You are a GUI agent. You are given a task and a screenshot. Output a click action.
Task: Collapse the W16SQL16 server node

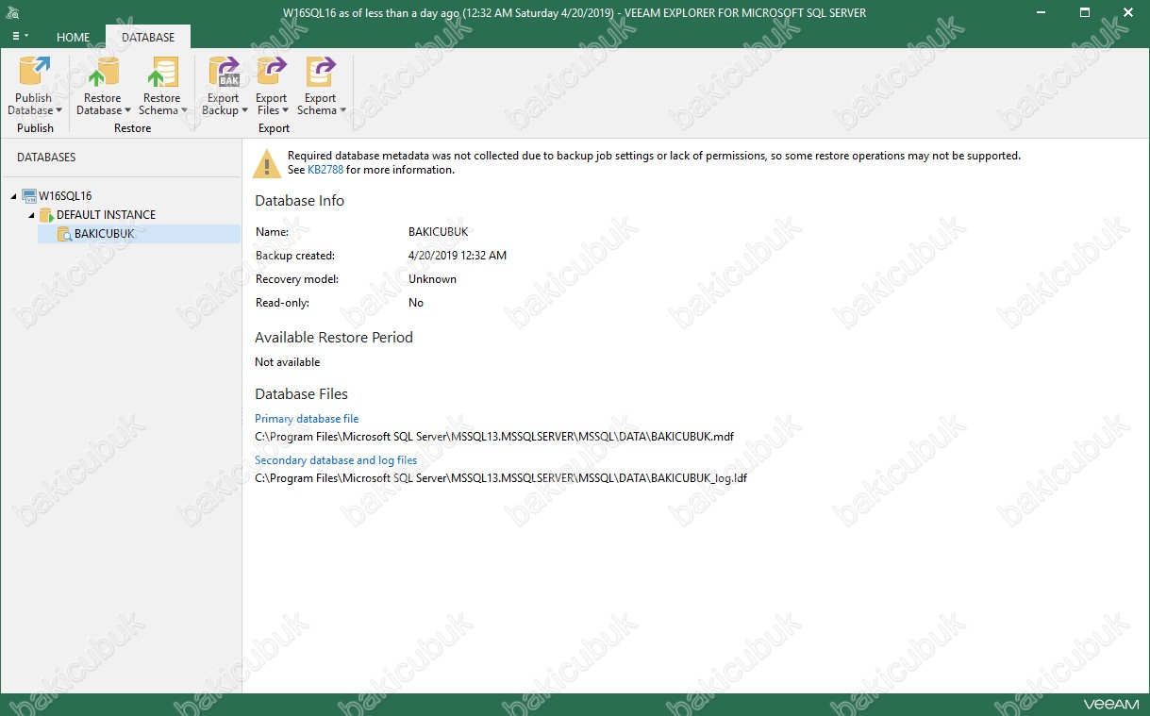tap(14, 196)
